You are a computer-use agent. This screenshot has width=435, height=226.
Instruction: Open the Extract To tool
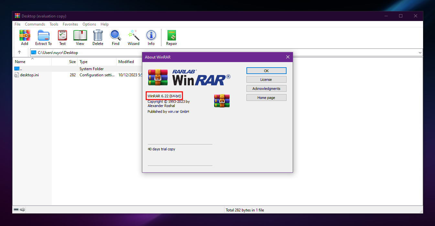(43, 38)
